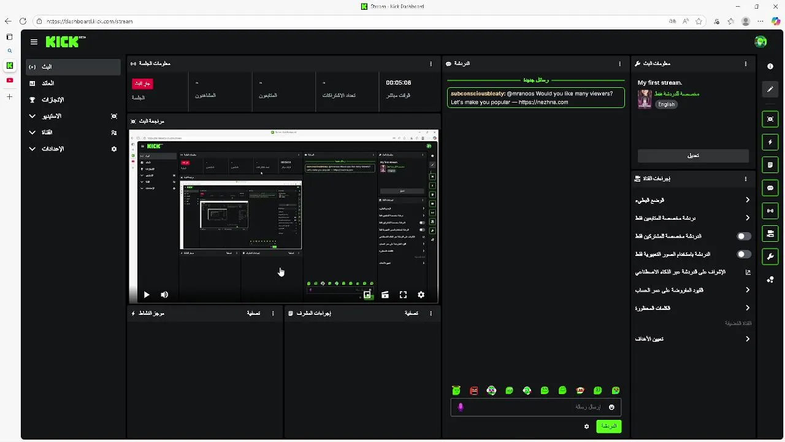Image resolution: width=785 pixels, height=442 pixels.
Task: Pick the green headphones emote with purple eyes
Action: point(491,390)
